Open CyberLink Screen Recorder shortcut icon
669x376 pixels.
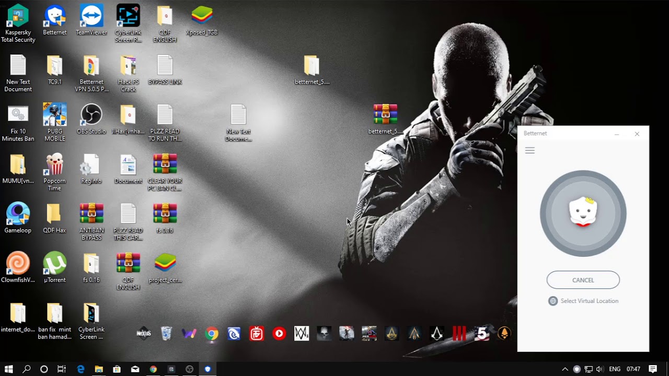pos(128,24)
